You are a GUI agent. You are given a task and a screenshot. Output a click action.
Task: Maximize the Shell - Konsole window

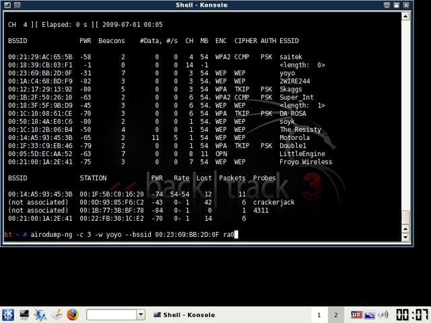click(x=397, y=5)
